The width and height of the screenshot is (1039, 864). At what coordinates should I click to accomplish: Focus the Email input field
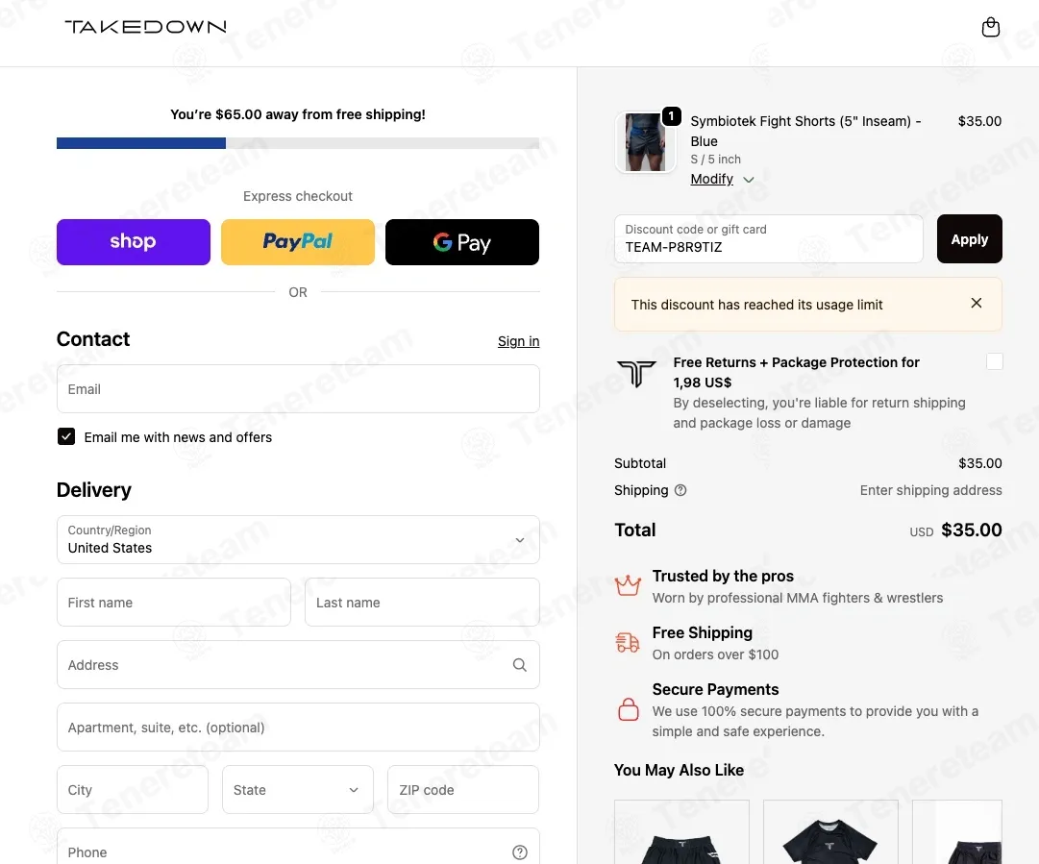(298, 389)
